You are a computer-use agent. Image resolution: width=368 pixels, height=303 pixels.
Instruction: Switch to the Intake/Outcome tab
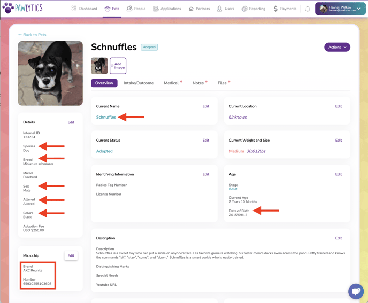coord(139,83)
